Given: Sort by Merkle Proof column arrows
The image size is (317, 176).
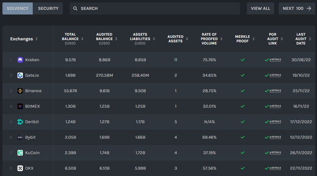Looking at the screenshot, I should 254,39.
